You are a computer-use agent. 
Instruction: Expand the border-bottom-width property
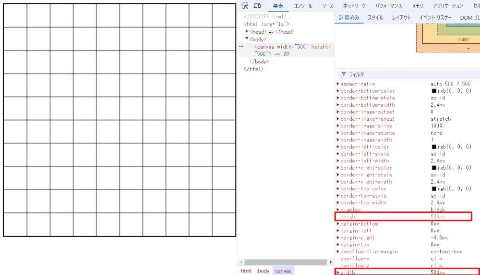click(x=338, y=105)
